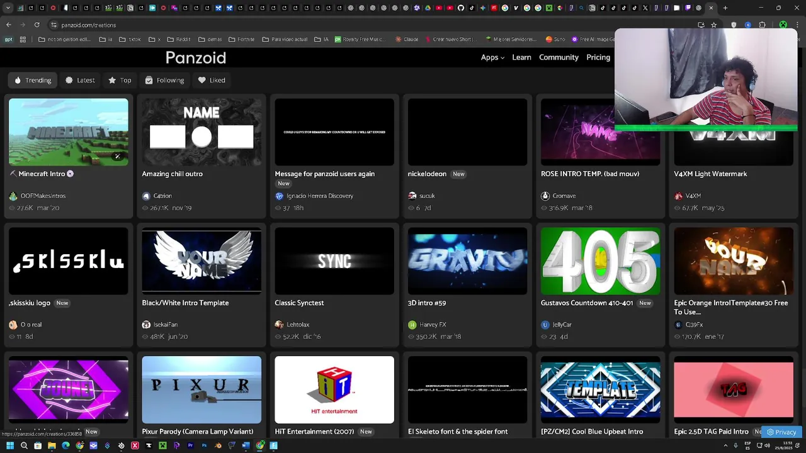Viewport: 806px width, 453px height.
Task: Expand the Apps dropdown menu
Action: coord(492,57)
